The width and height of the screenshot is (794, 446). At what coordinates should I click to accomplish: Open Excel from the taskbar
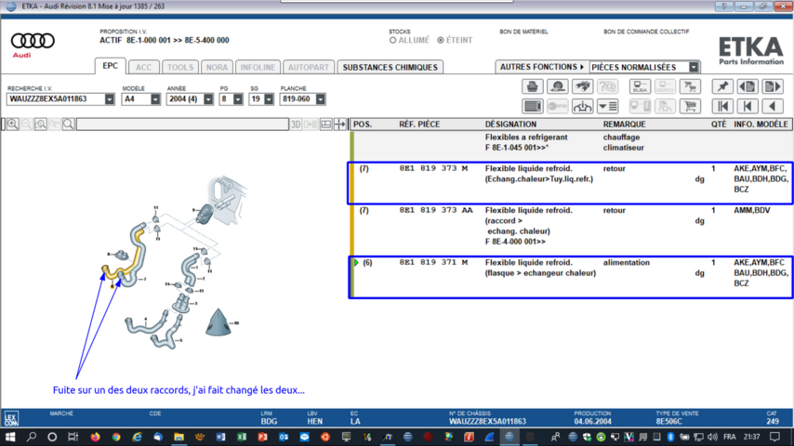[x=242, y=437]
